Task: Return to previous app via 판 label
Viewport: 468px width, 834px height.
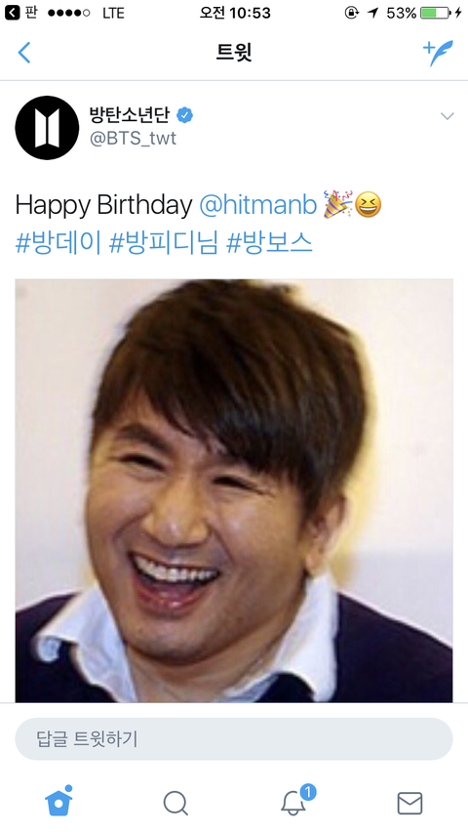Action: (x=21, y=13)
